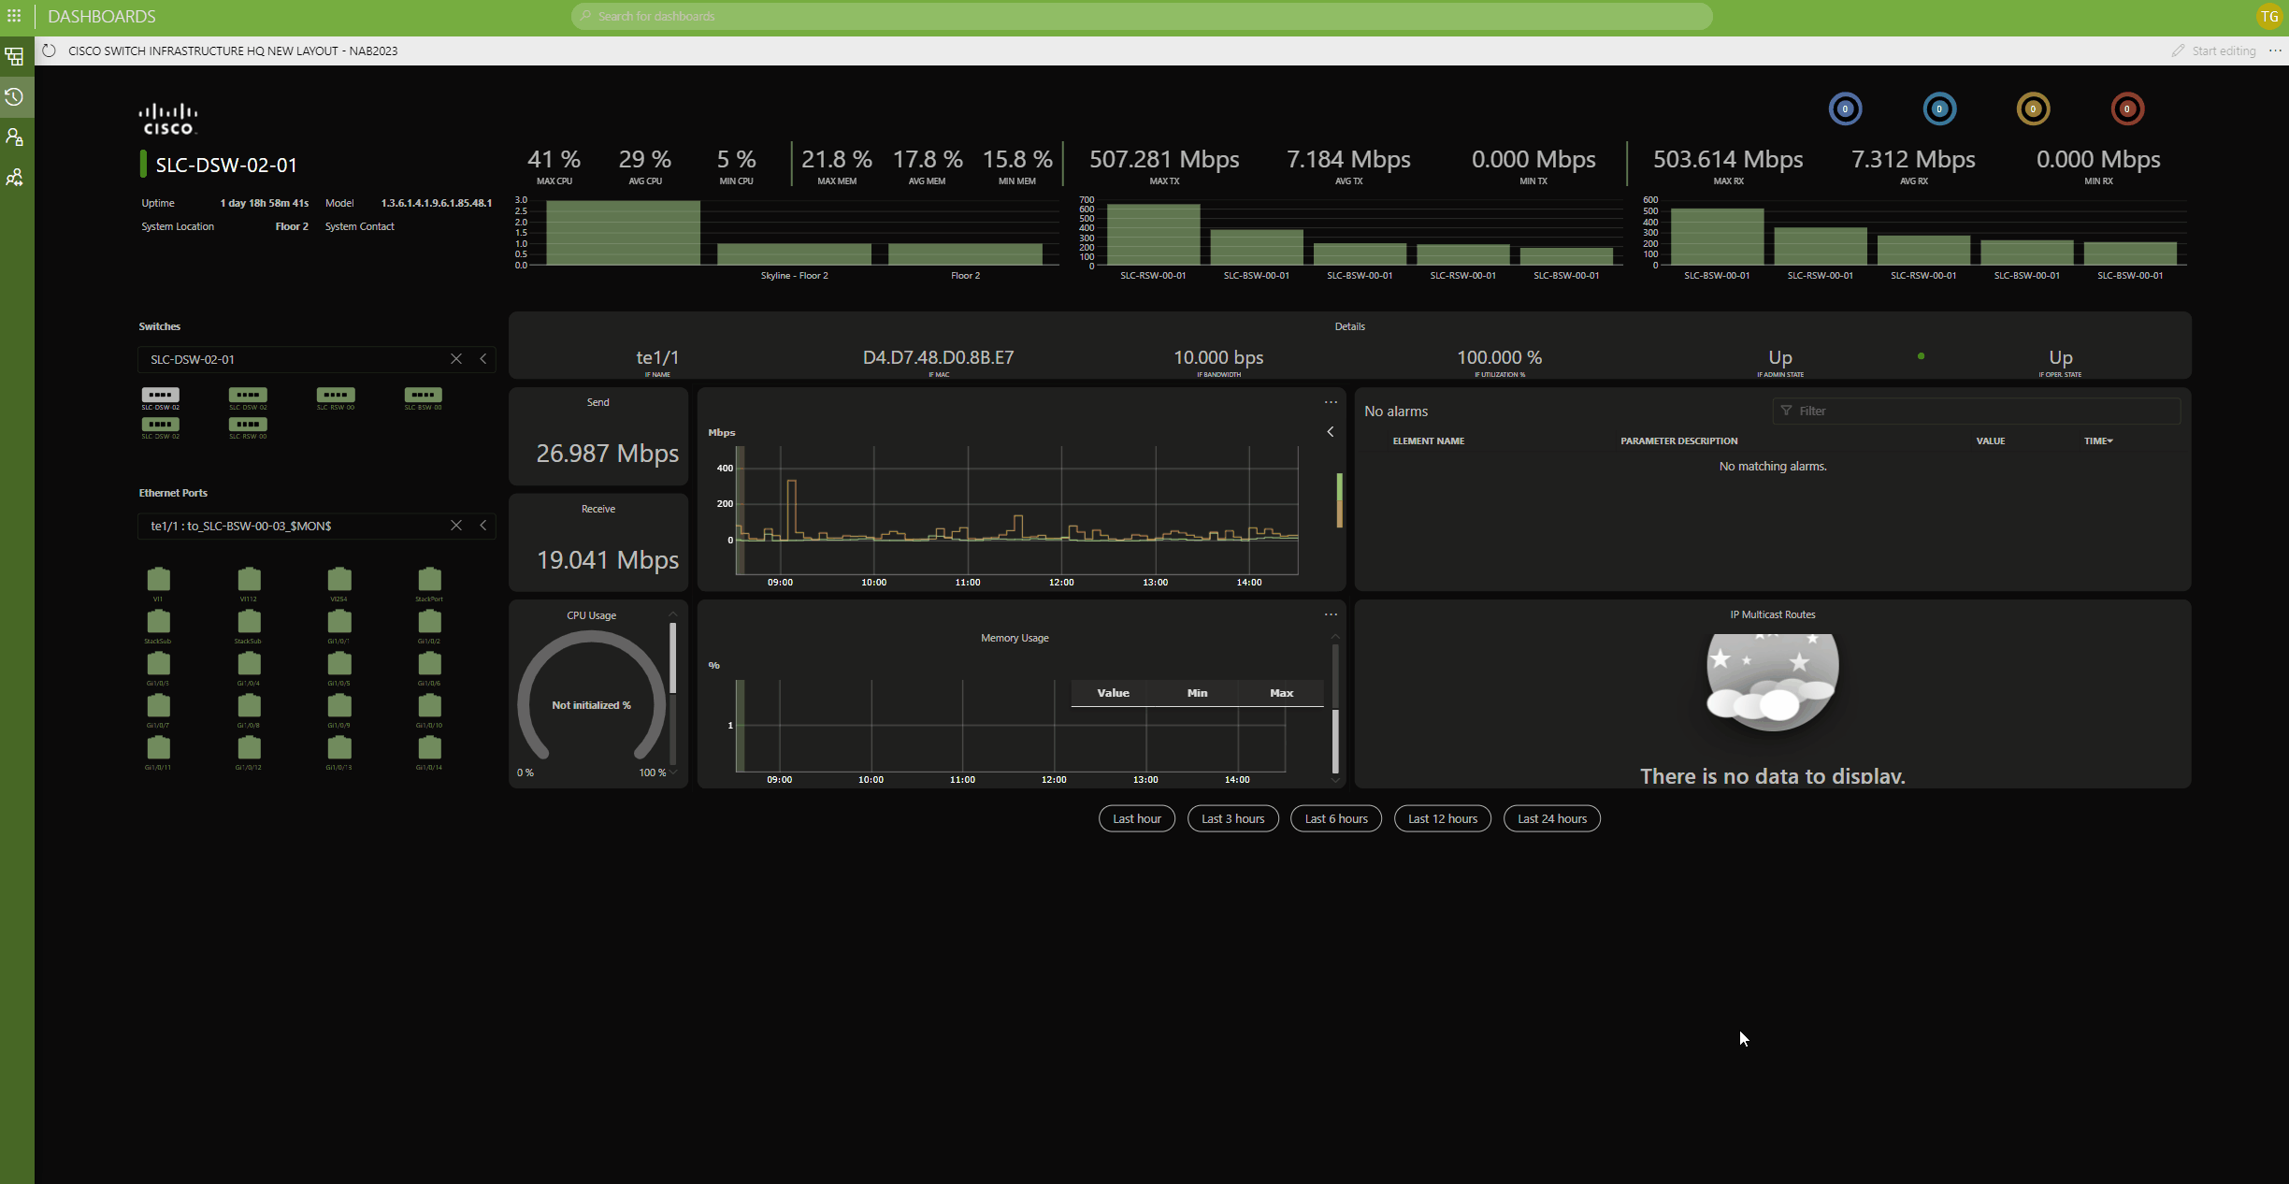Image resolution: width=2289 pixels, height=1184 pixels.
Task: Click the 26.987 Mbps Send value
Action: 608,453
